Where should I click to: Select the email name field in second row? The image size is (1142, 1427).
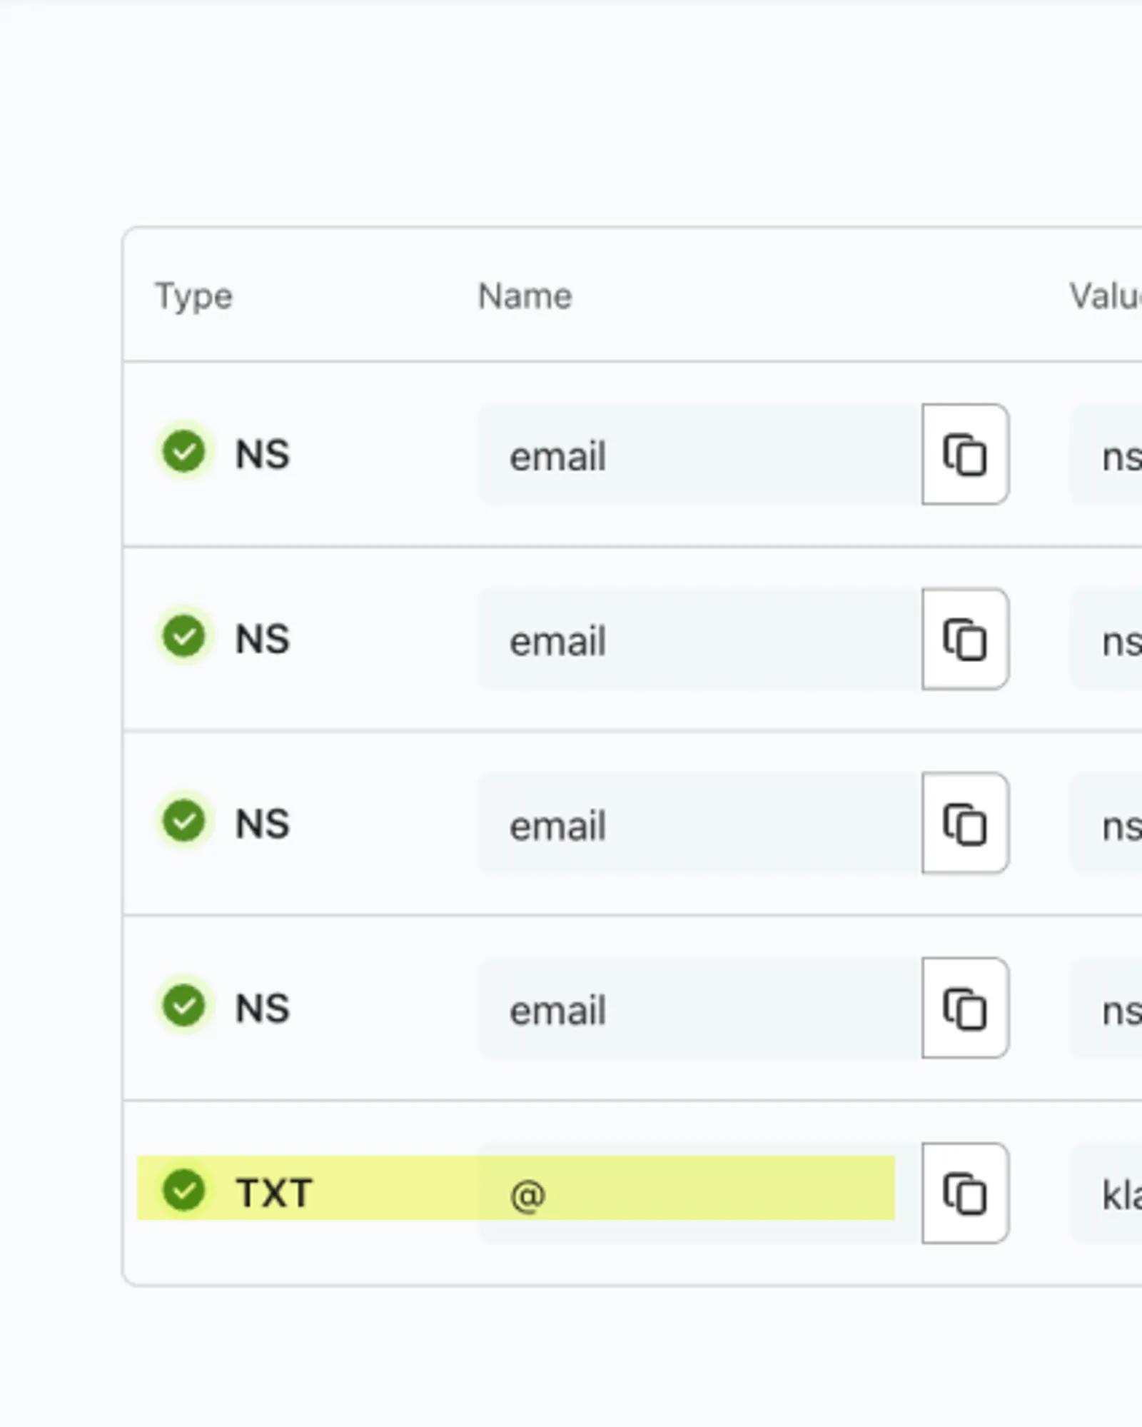(699, 639)
